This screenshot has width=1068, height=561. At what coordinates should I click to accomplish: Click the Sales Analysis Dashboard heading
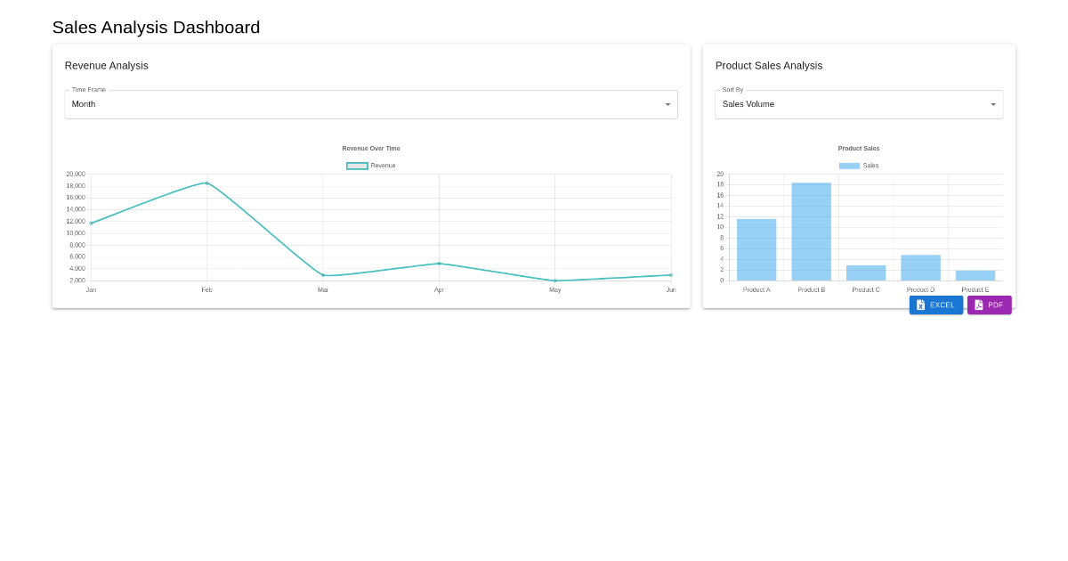pos(156,28)
